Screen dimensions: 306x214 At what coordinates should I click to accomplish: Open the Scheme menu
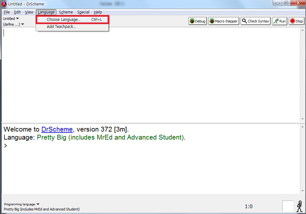click(66, 12)
